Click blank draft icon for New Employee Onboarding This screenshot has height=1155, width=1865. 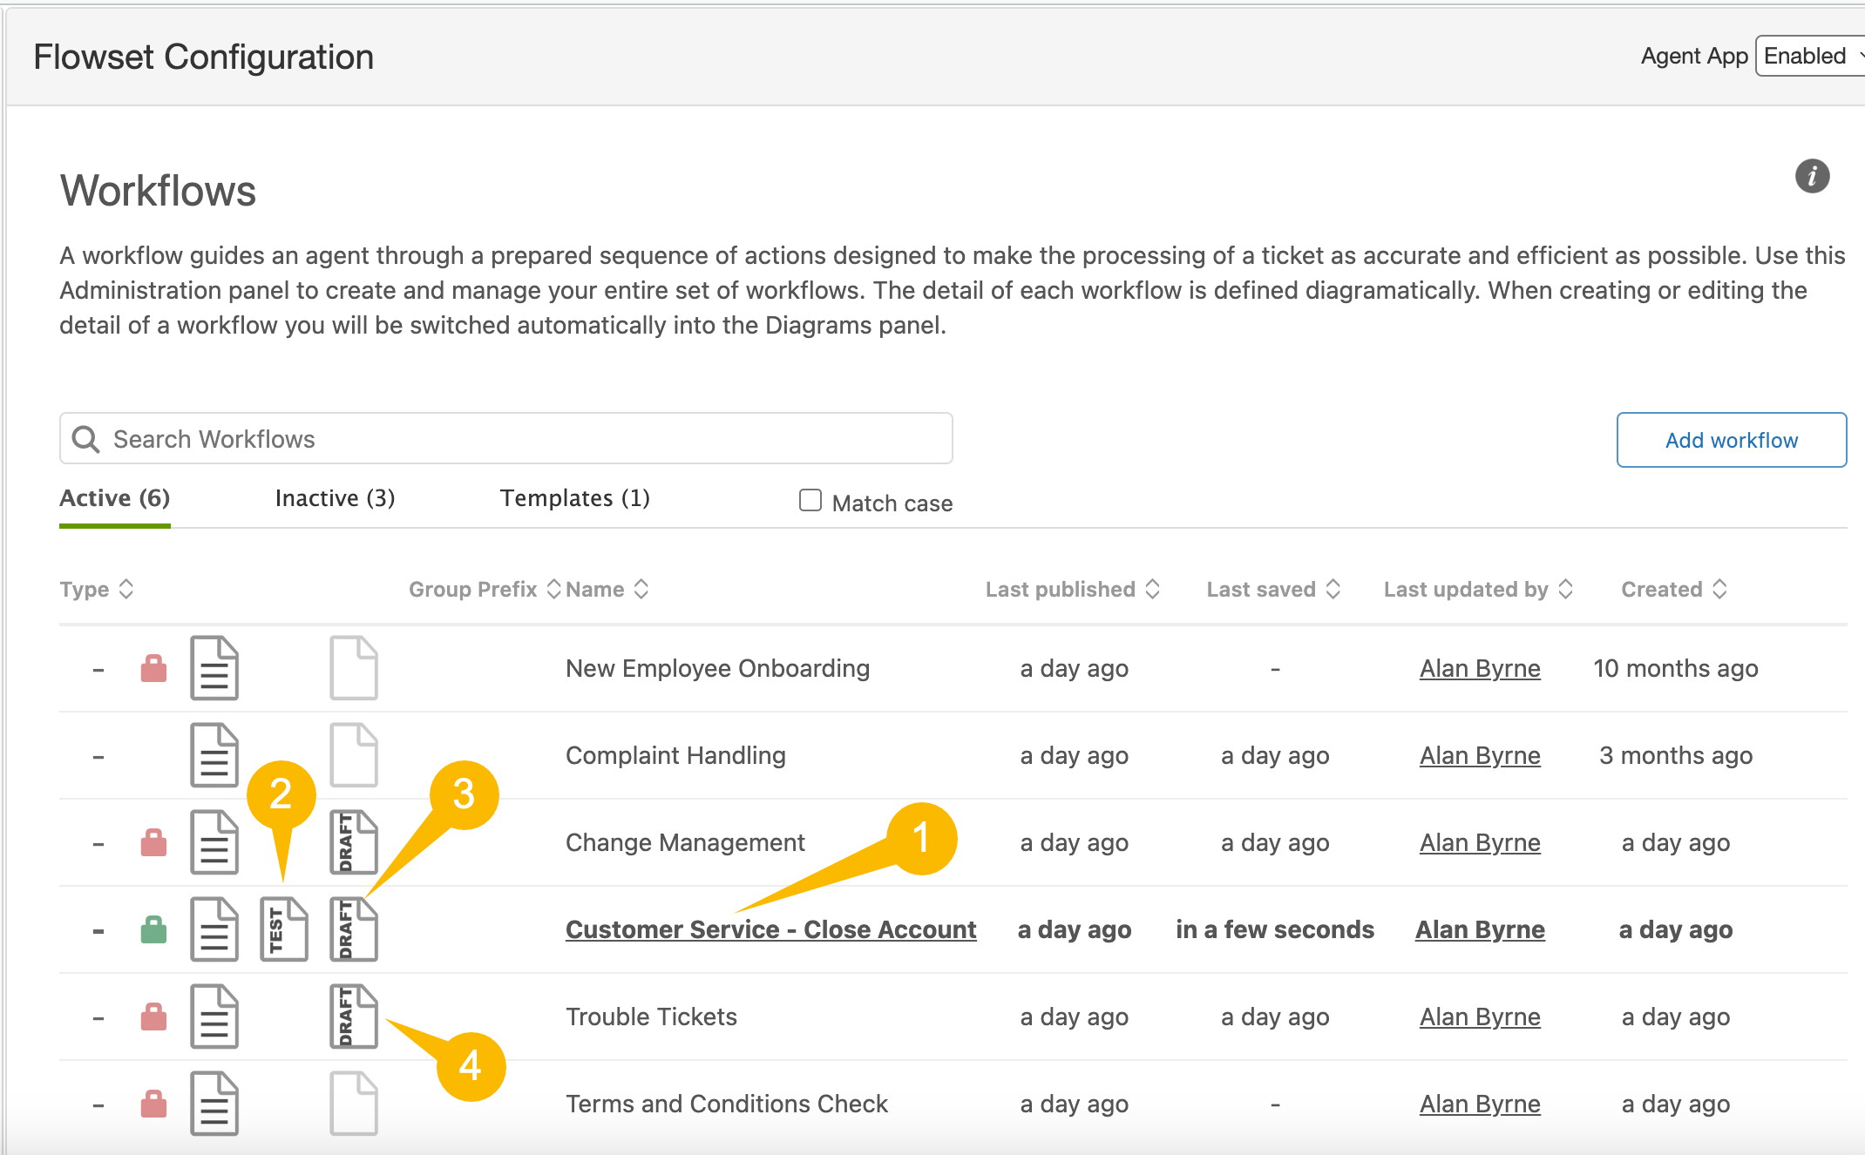[354, 668]
